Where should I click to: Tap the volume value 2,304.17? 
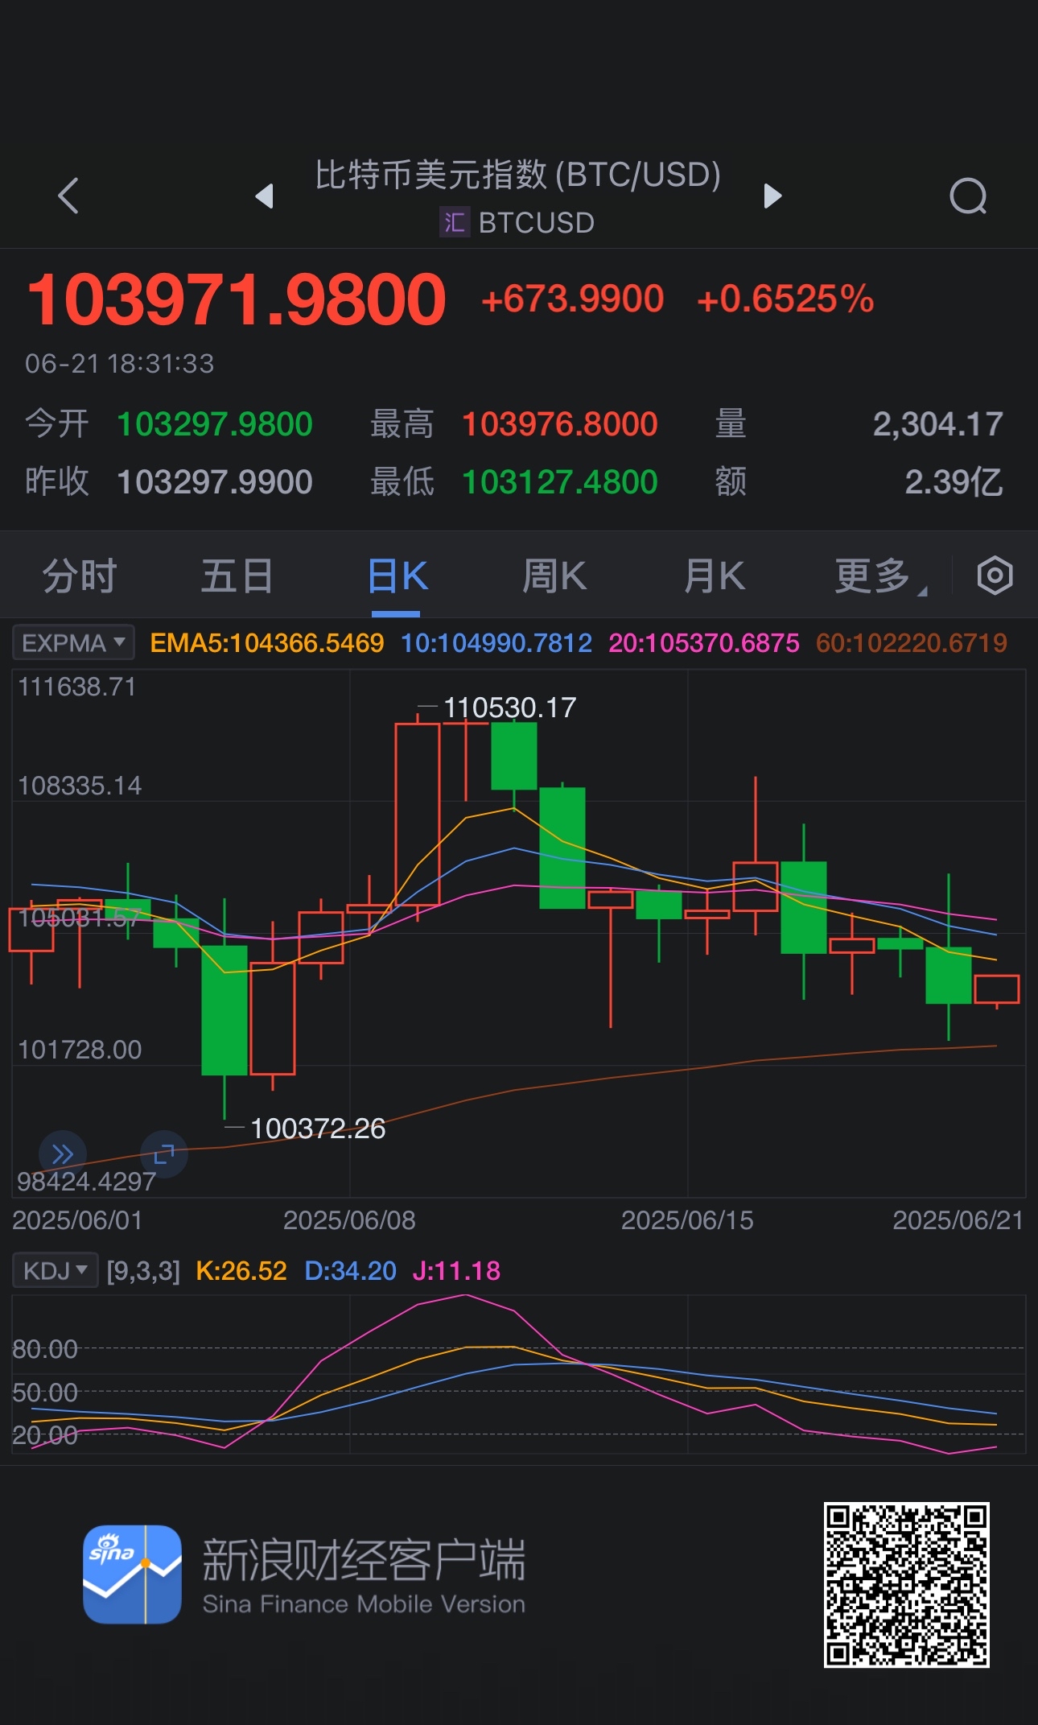pyautogui.click(x=938, y=424)
